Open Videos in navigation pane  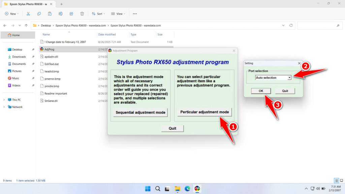[16, 85]
